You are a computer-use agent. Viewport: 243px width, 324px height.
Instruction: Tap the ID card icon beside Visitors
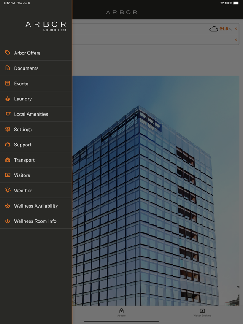click(x=8, y=175)
